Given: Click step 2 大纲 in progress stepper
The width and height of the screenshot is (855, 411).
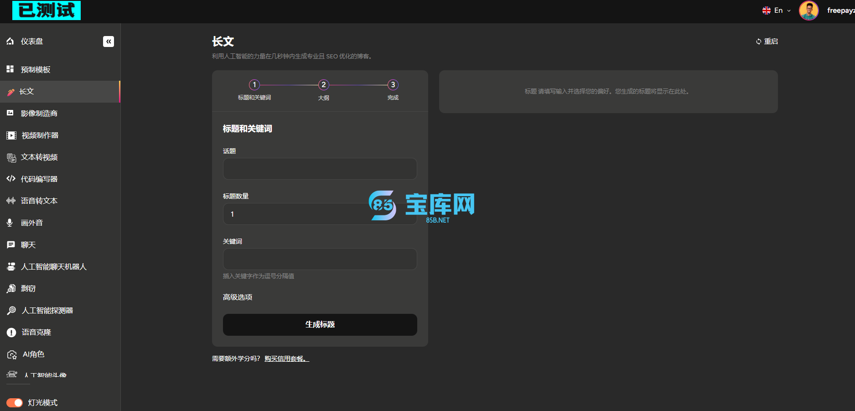Looking at the screenshot, I should tap(323, 85).
